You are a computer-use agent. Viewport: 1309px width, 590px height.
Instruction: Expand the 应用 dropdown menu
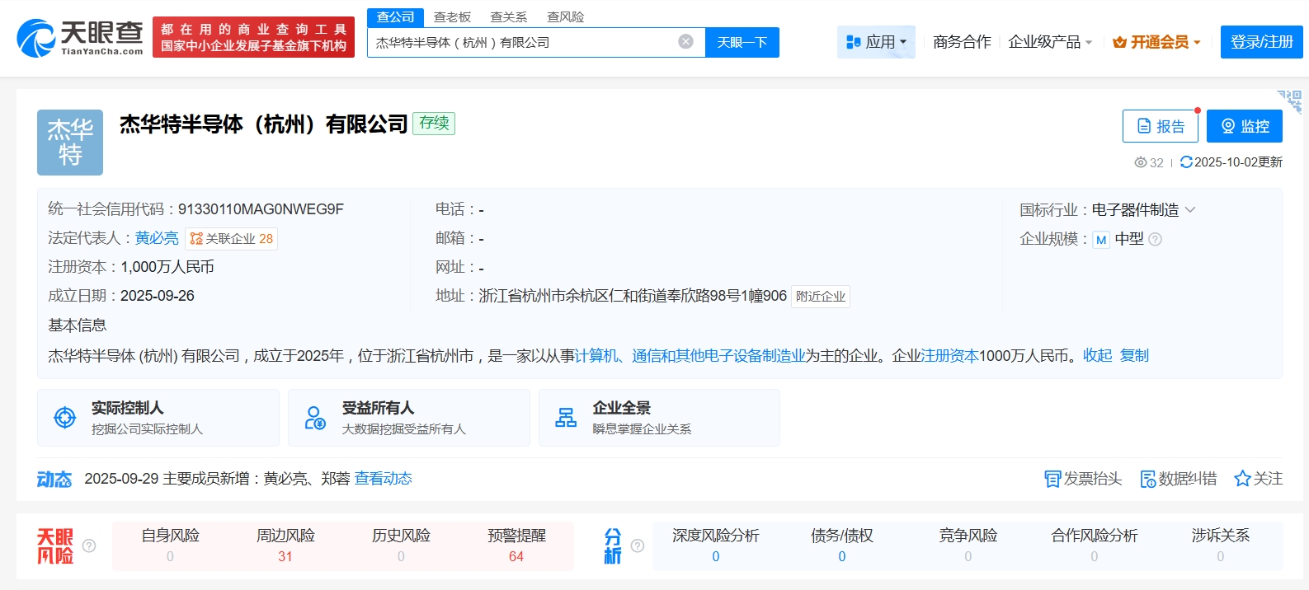(876, 42)
